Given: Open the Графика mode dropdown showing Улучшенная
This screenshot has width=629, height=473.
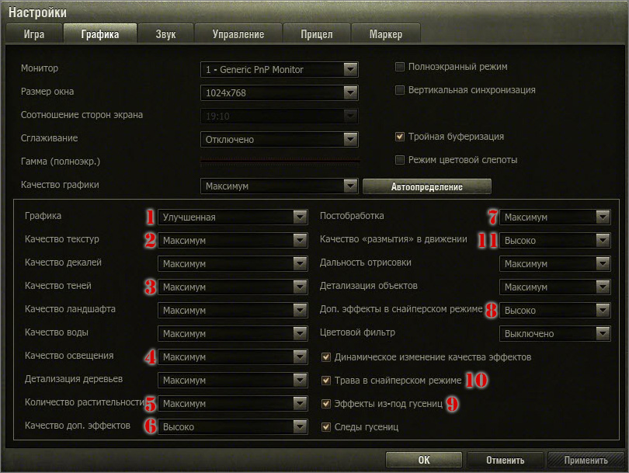Looking at the screenshot, I should [233, 217].
